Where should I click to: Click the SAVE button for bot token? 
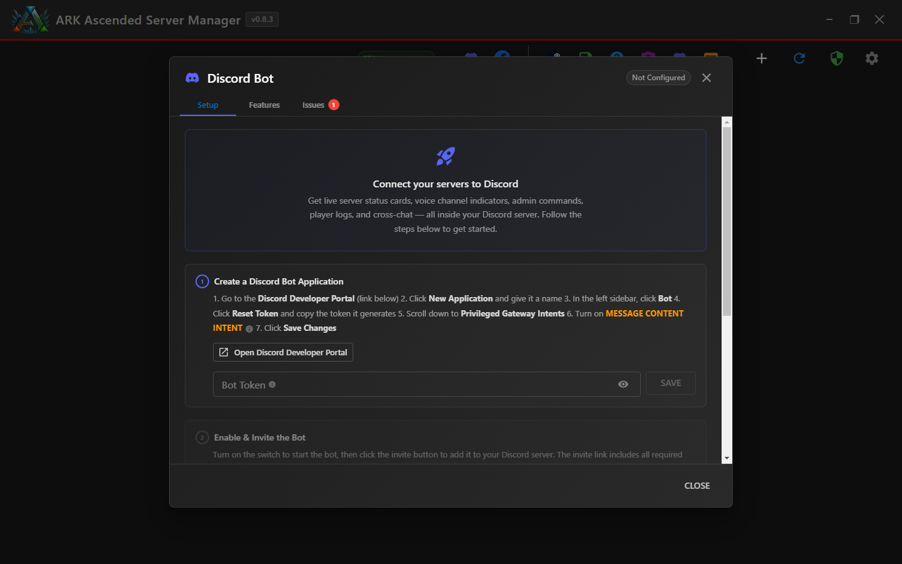coord(671,383)
